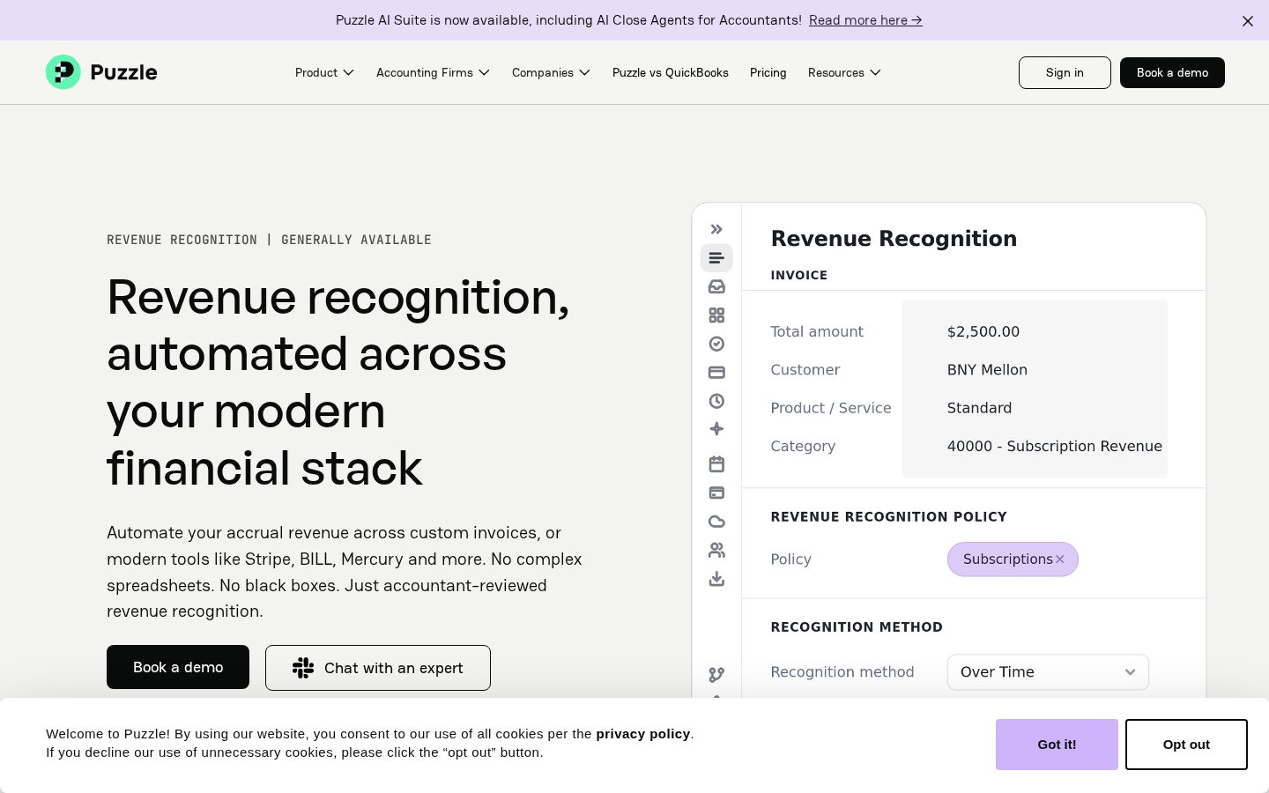Go to Pricing page
Screen dimensions: 1269x793
click(768, 72)
